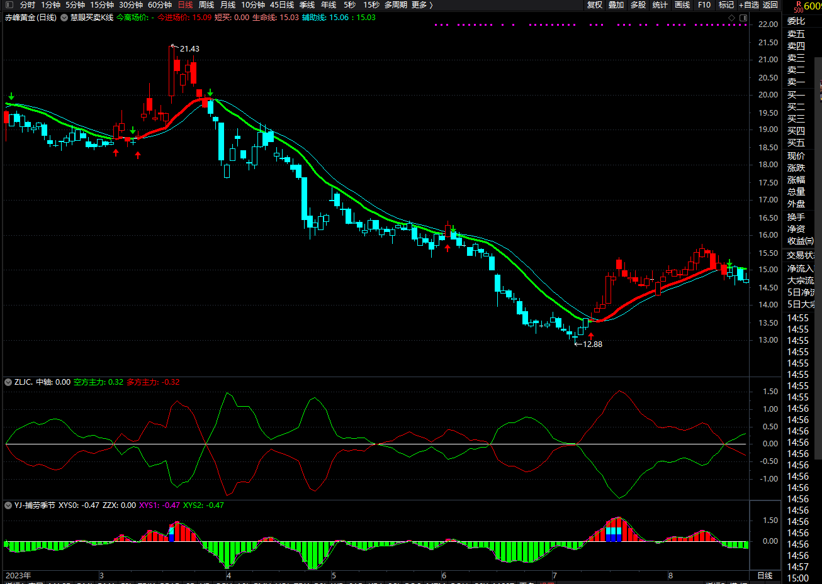Expand the ZLJC indicator dropdown
Viewport: 822px width, 584px height.
point(8,382)
